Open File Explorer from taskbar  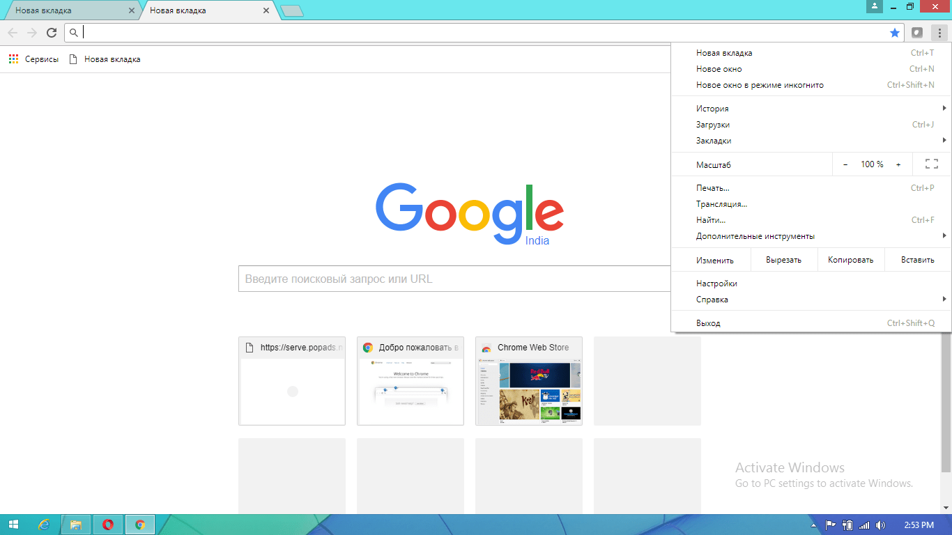click(x=76, y=525)
